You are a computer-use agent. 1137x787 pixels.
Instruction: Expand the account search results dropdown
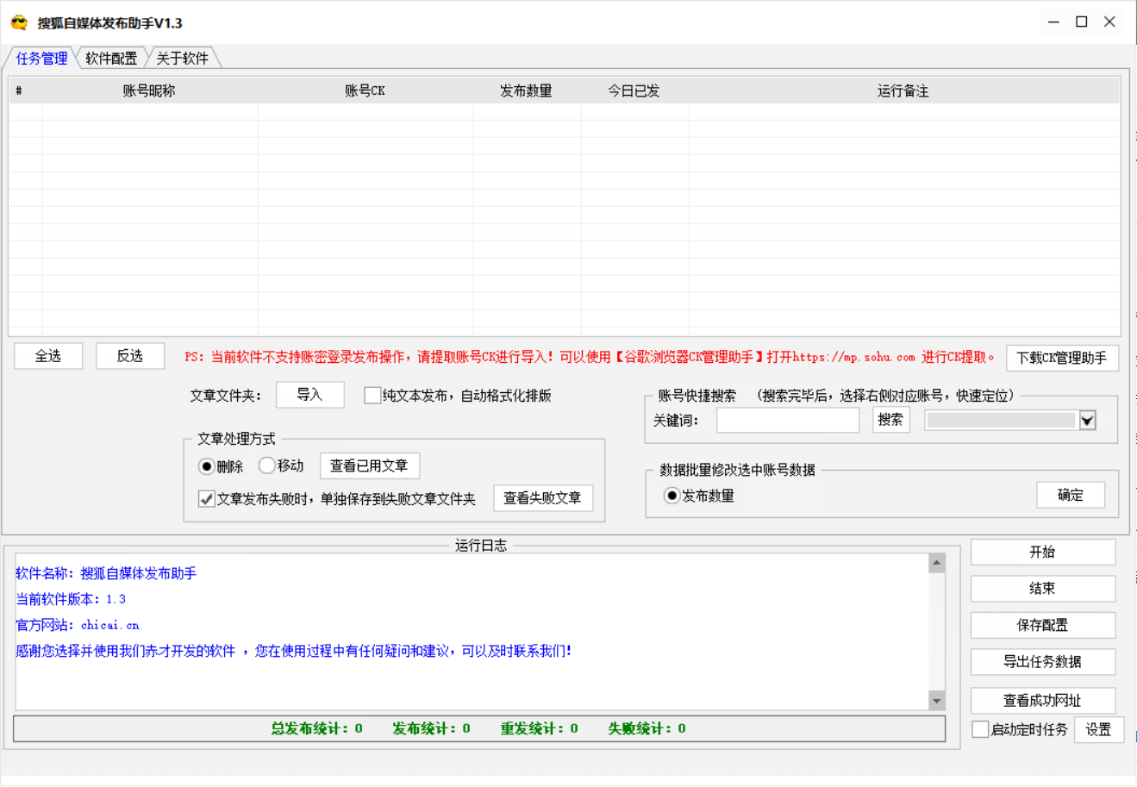pyautogui.click(x=1087, y=421)
